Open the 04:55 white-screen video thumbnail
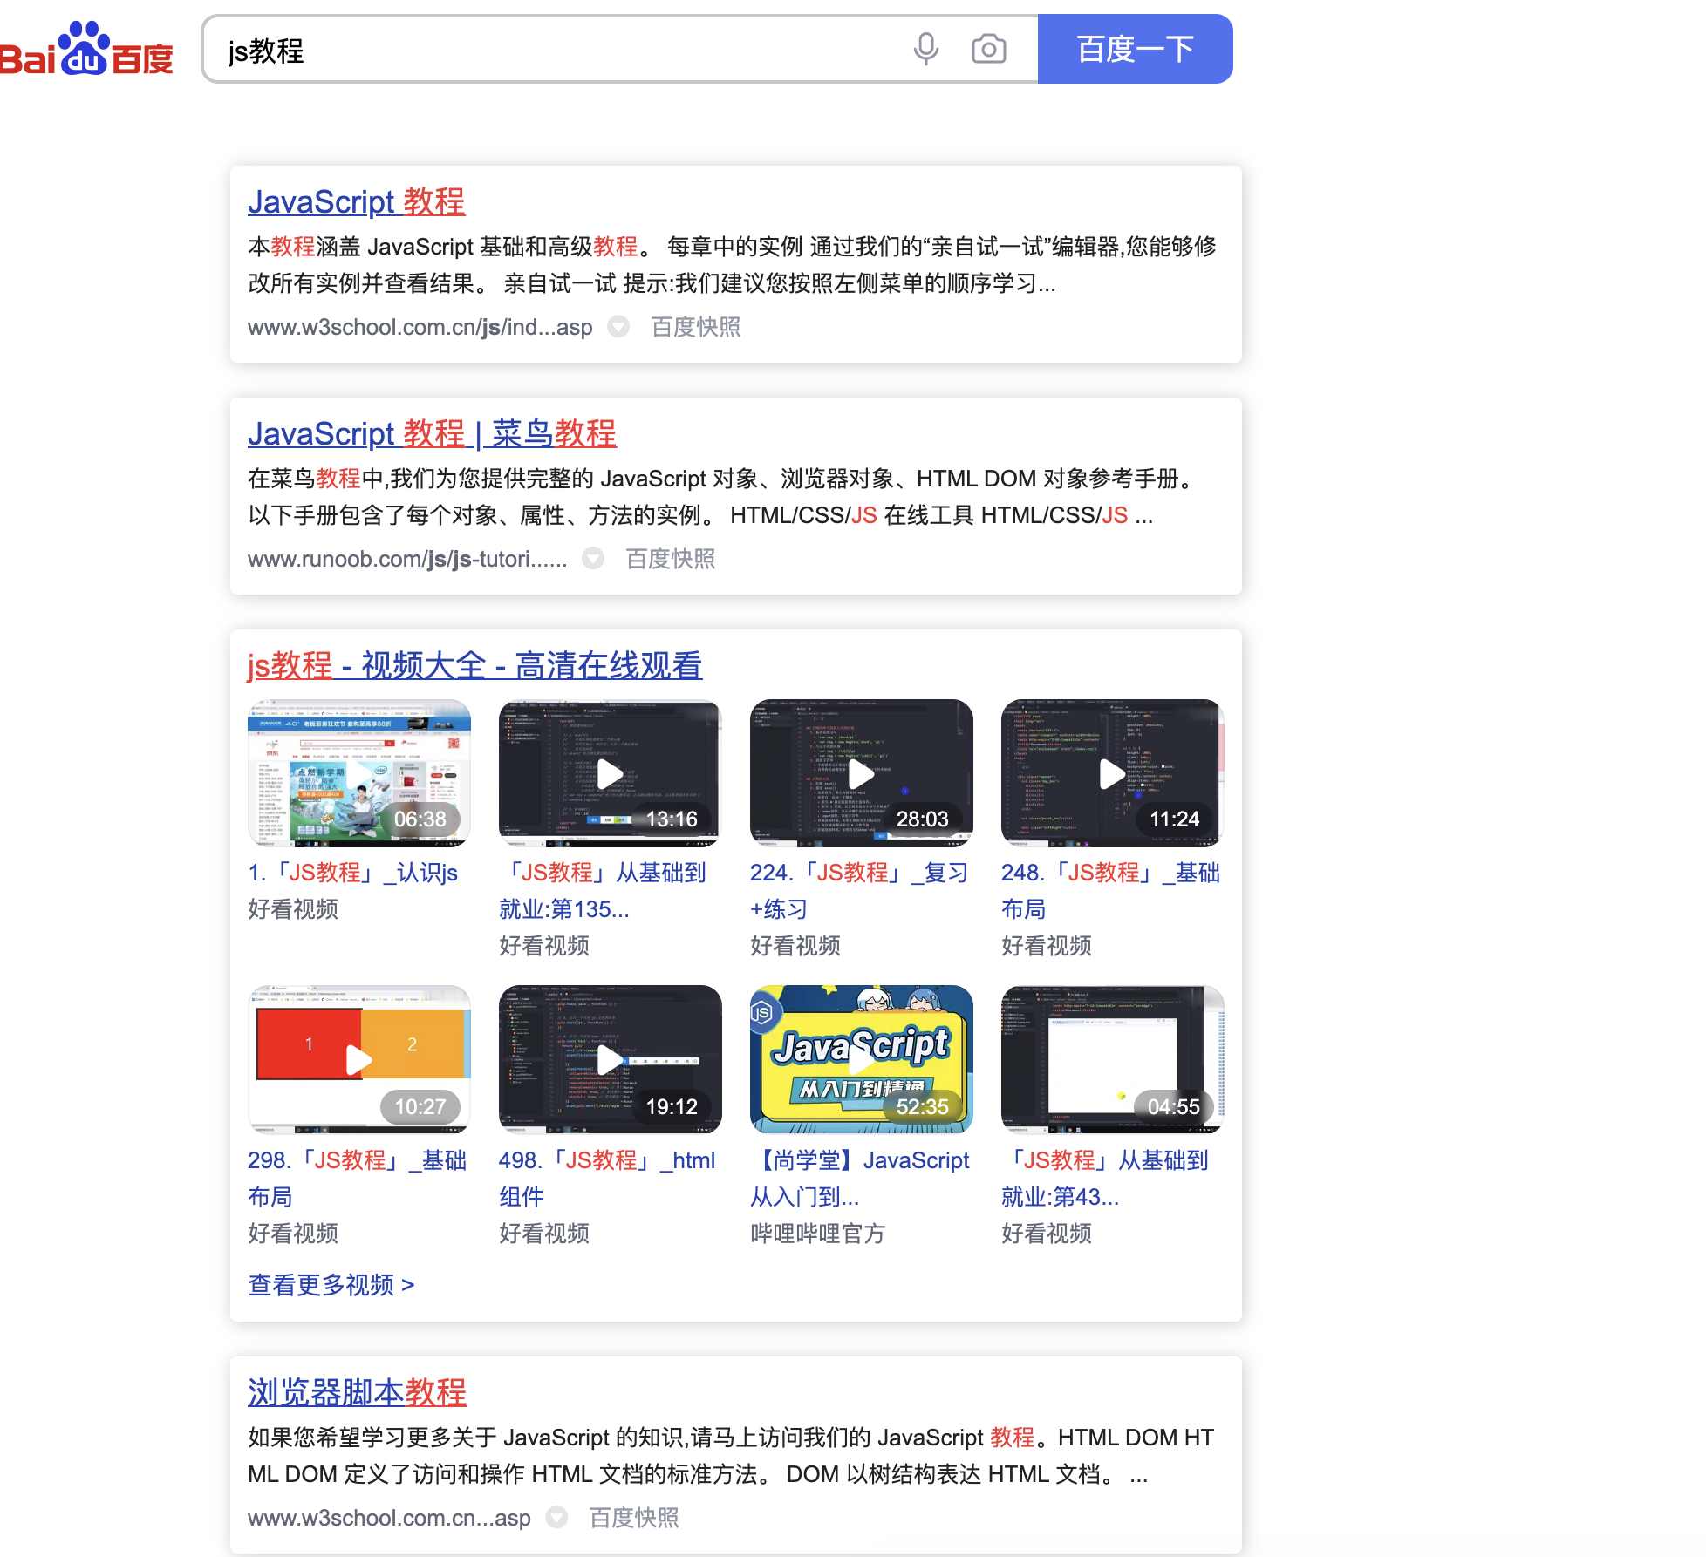Viewport: 1706px width, 1557px height. (x=1112, y=1059)
